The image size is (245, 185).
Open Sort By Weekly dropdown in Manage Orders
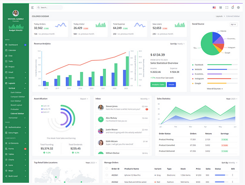tap(229, 163)
